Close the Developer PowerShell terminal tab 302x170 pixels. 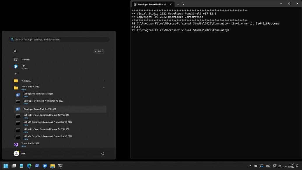(x=171, y=4)
